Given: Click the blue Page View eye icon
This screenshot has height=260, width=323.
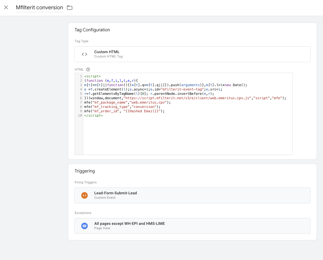Looking at the screenshot, I should (84, 226).
